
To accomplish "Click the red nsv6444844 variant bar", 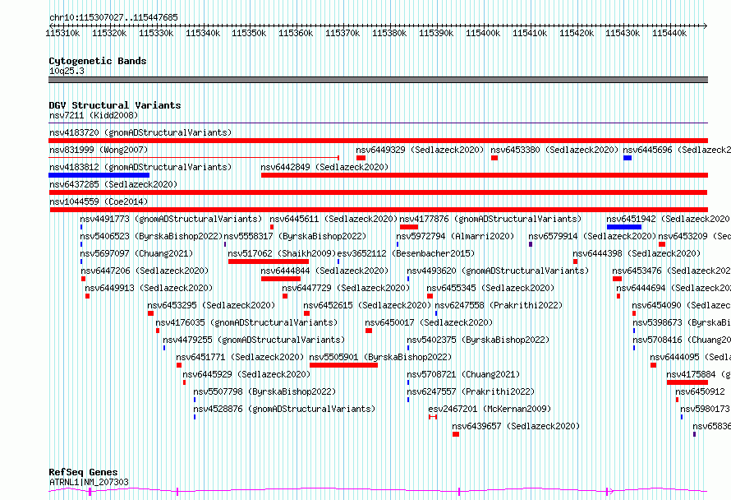I will [281, 279].
